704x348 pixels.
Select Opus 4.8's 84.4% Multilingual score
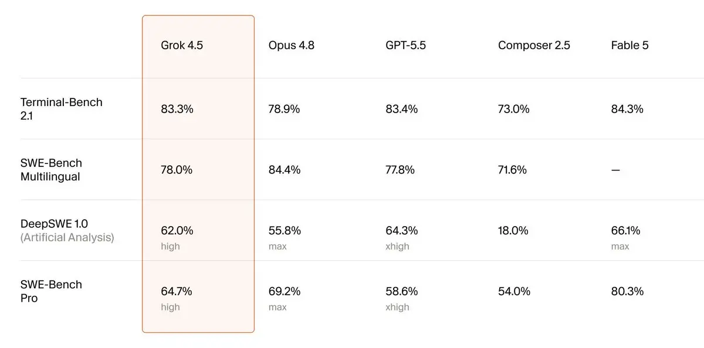pos(285,170)
